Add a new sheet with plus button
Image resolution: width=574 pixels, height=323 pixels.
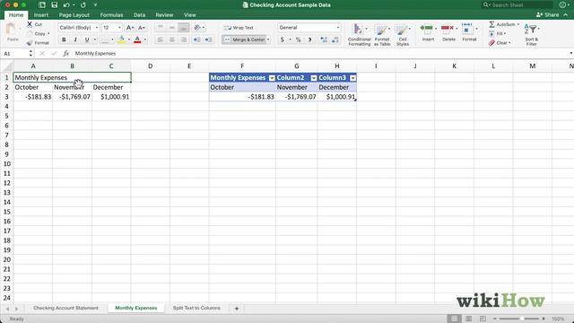pyautogui.click(x=237, y=309)
